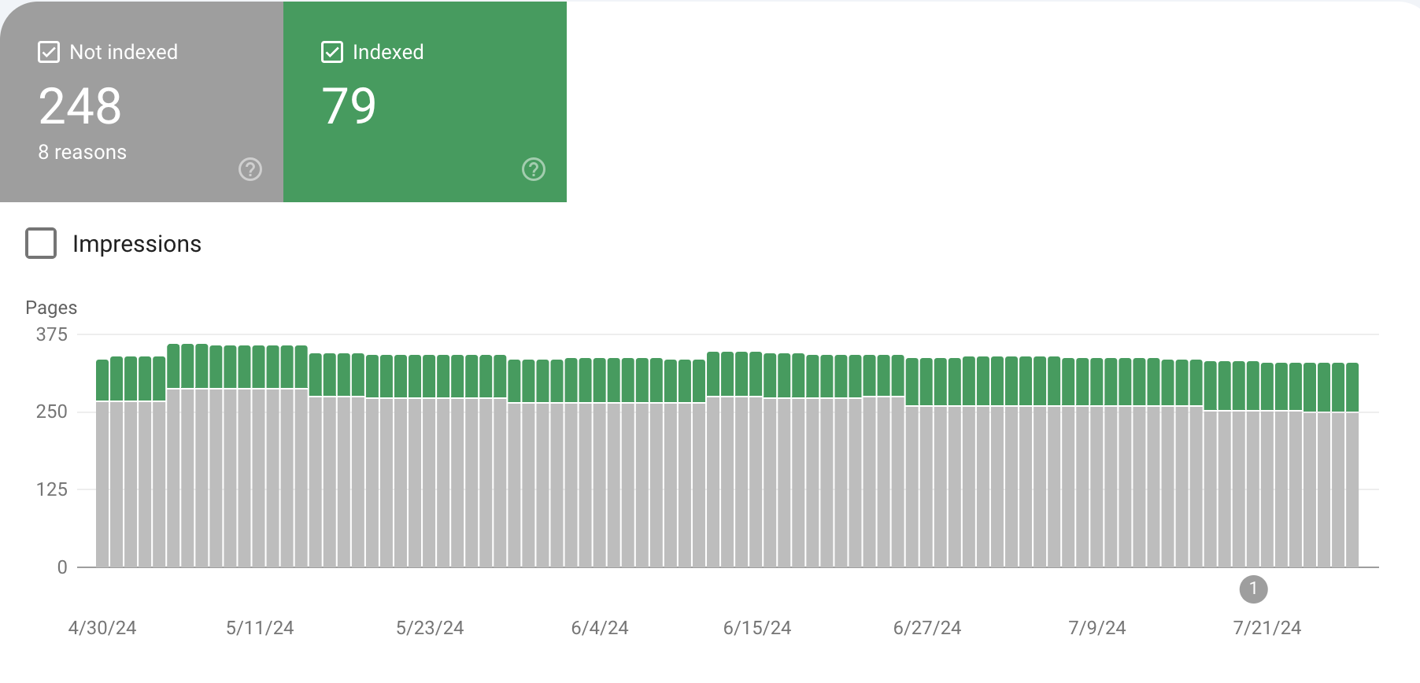Click the 6/27/24 date label
1420x683 pixels.
pos(927,628)
